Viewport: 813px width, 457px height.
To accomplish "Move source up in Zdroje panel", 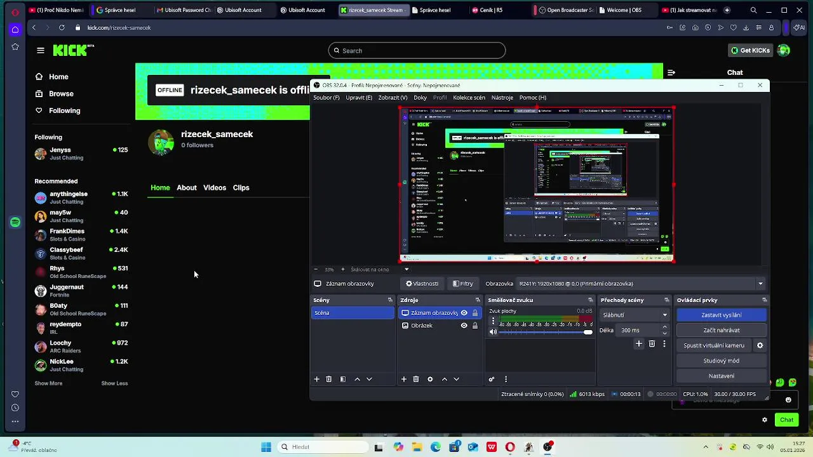I will 444,379.
